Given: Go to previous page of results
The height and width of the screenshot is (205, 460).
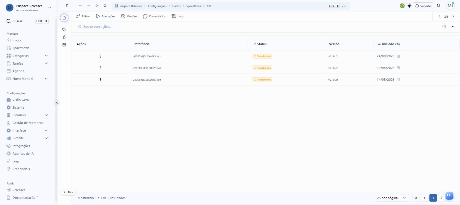Looking at the screenshot, I should 424,198.
